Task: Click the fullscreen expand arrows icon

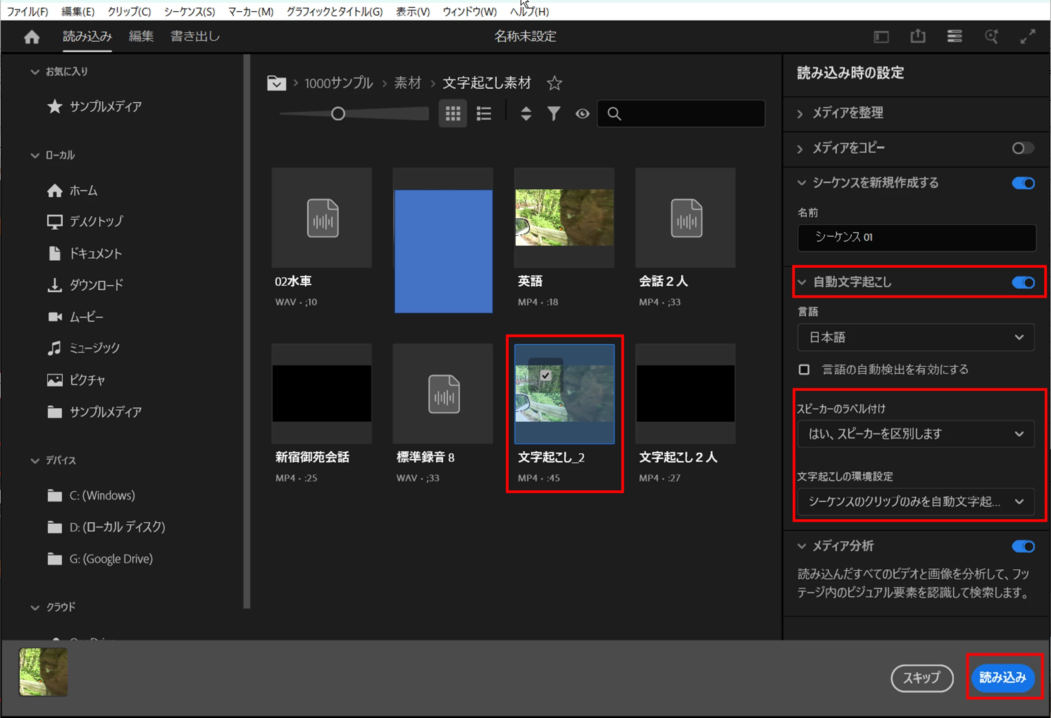Action: (1028, 36)
